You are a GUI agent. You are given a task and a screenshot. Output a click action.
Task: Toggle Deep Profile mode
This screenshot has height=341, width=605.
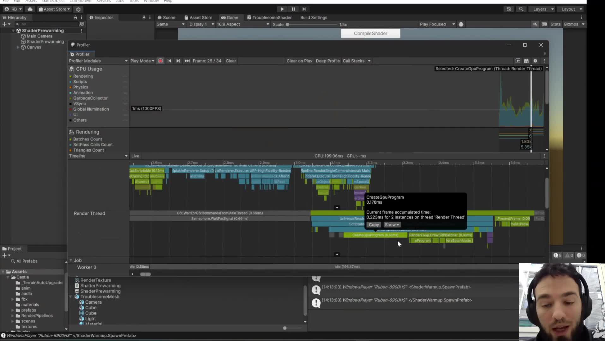(327, 61)
